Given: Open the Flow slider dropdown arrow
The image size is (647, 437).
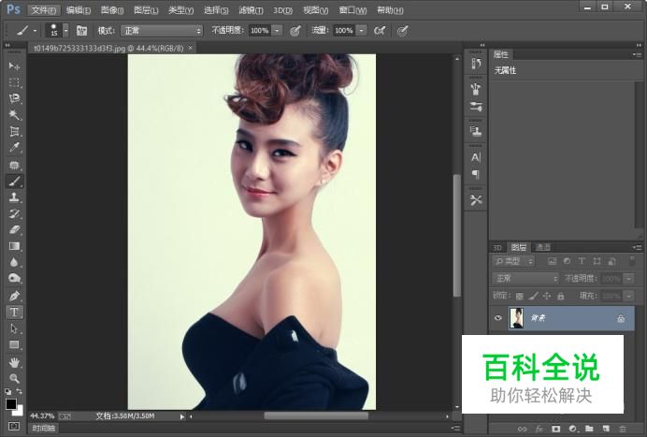Looking at the screenshot, I should tap(362, 31).
